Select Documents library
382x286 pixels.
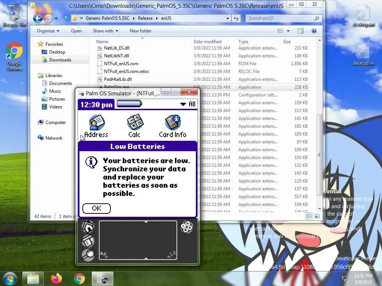coord(57,83)
